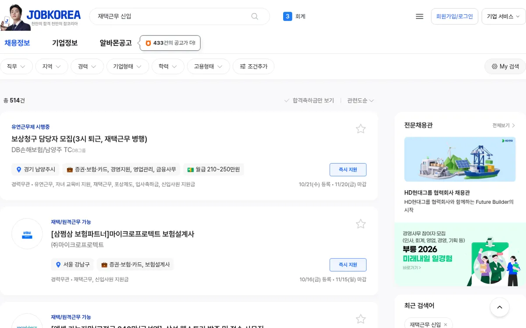Click the 증권·보험·카드, 보험설계사 tag
526x328 pixels.
click(x=135, y=265)
